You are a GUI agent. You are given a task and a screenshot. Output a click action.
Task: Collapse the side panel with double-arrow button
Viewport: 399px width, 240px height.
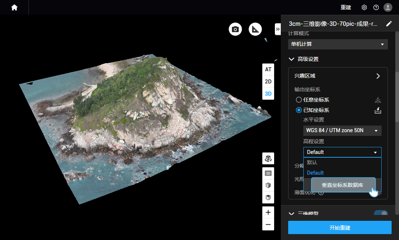(x=277, y=29)
